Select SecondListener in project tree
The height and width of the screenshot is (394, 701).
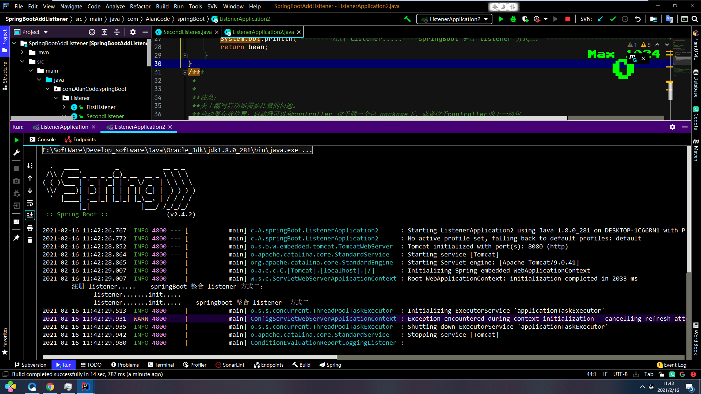click(105, 116)
